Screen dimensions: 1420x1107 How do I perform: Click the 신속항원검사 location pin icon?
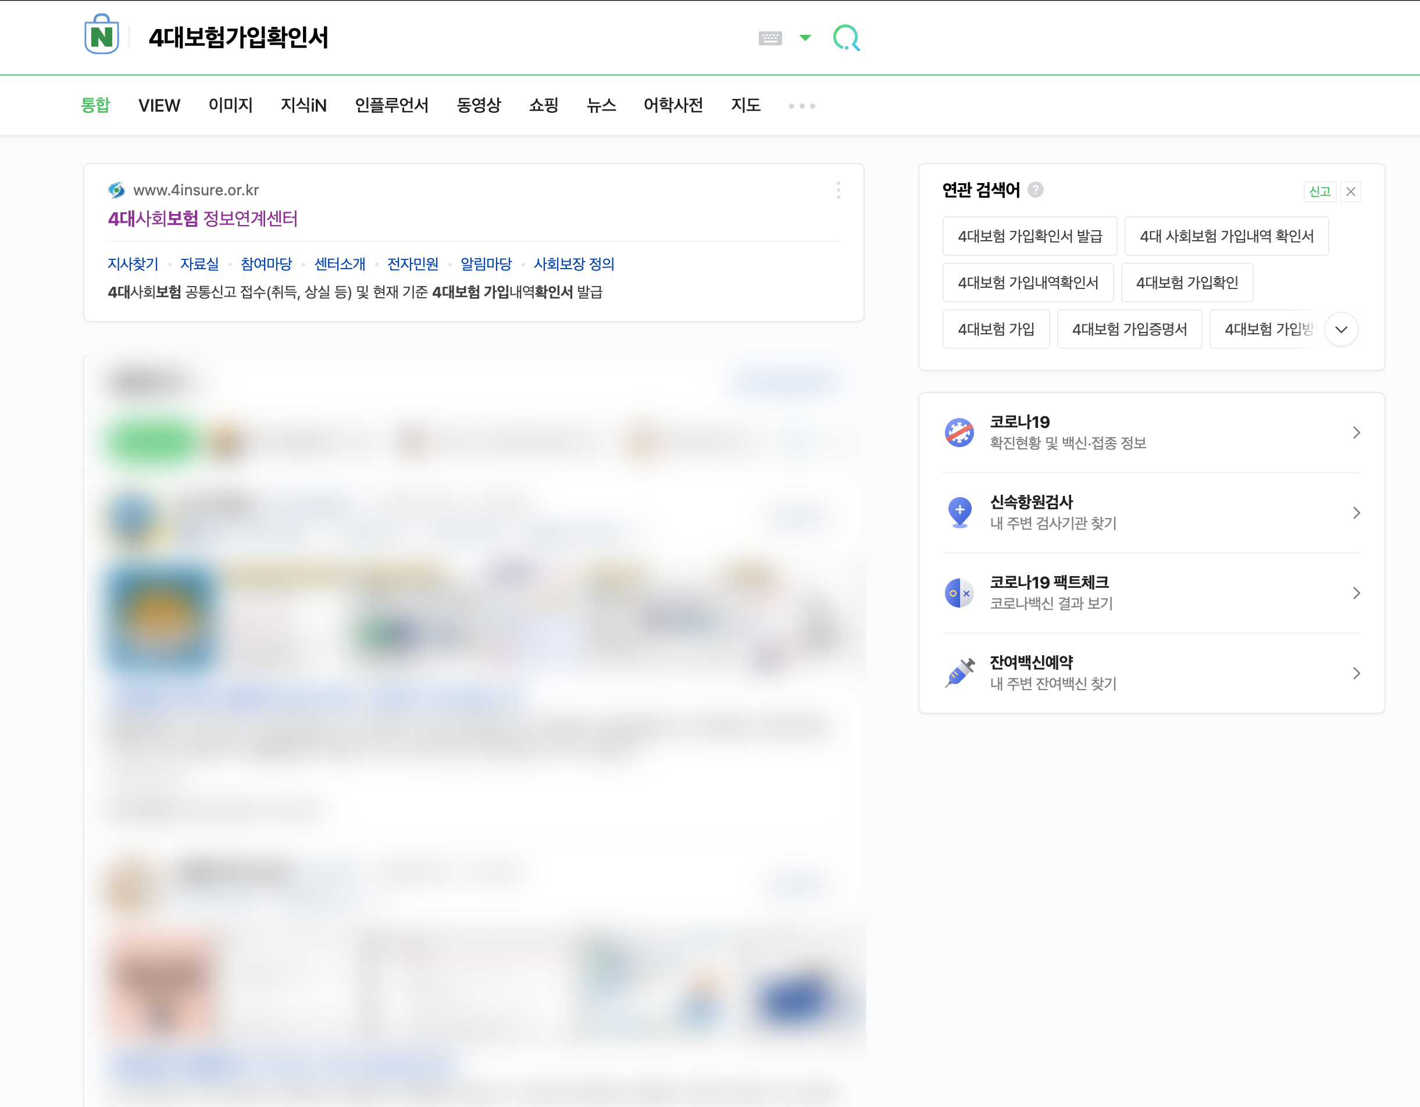pos(959,512)
